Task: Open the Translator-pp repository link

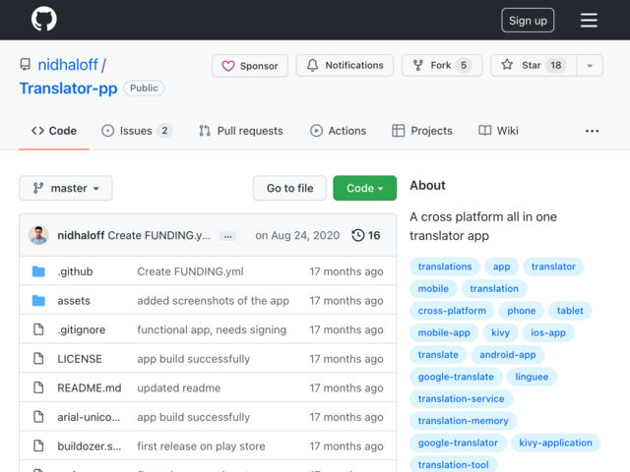Action: coord(68,88)
